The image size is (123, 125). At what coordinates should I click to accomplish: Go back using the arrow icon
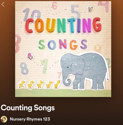click(3, 4)
